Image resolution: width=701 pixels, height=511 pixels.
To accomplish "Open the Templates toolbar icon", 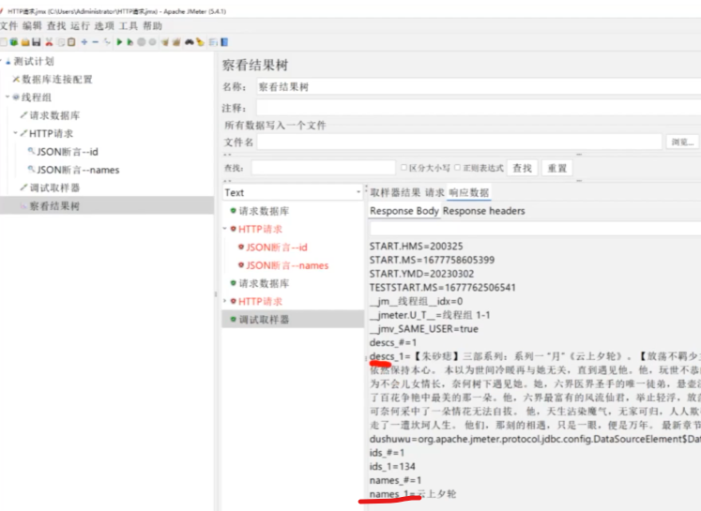I will click(x=14, y=42).
